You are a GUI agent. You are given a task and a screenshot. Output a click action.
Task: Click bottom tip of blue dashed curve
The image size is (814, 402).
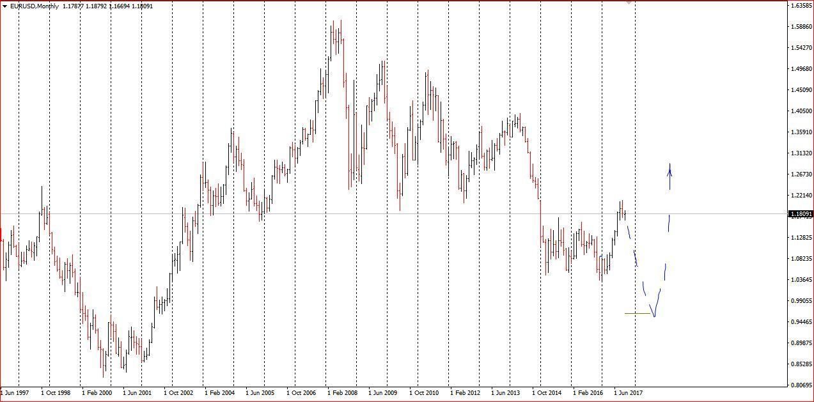pyautogui.click(x=654, y=315)
